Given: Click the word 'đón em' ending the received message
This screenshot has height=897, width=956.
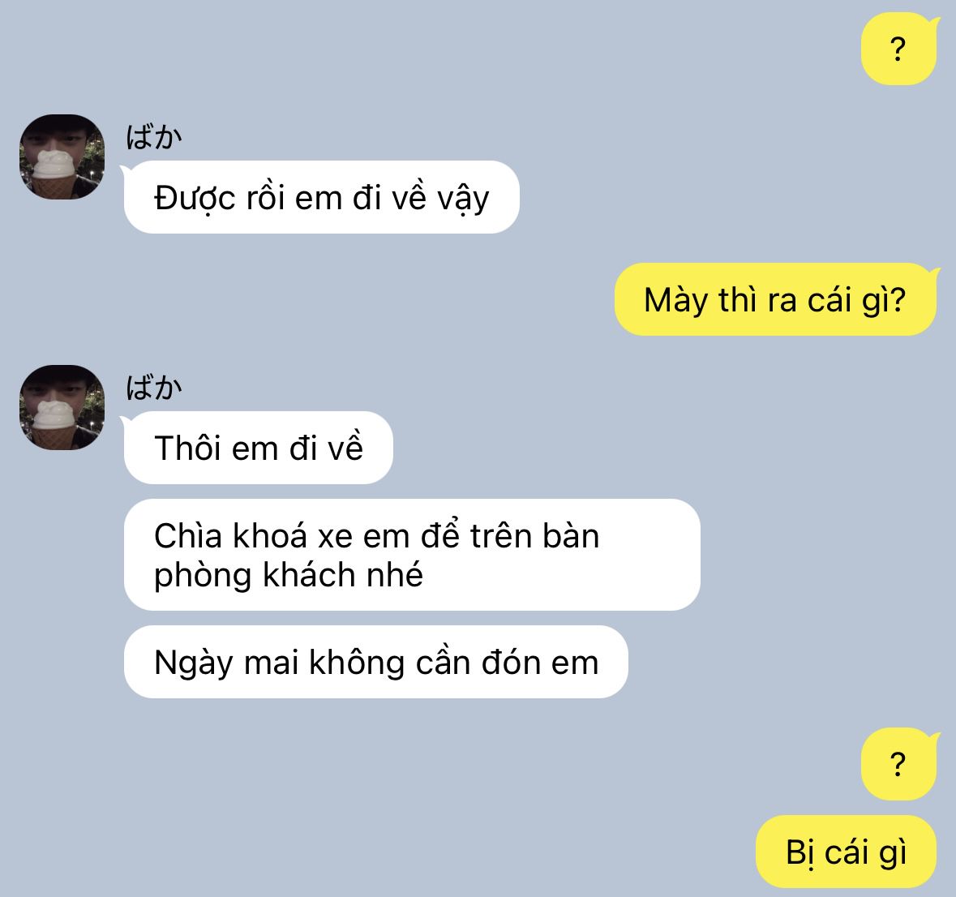Looking at the screenshot, I should (x=540, y=663).
